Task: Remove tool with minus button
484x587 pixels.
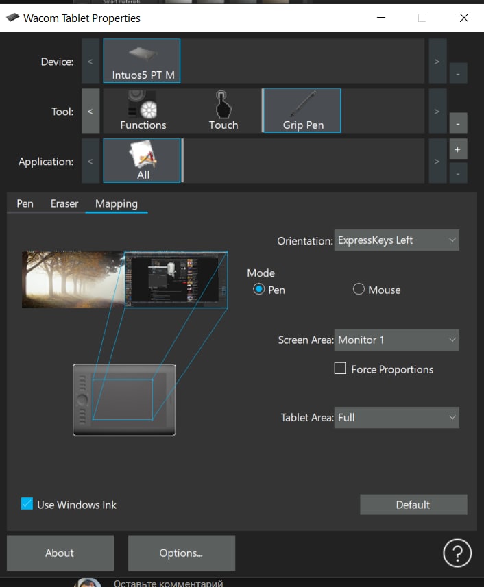Action: (458, 123)
